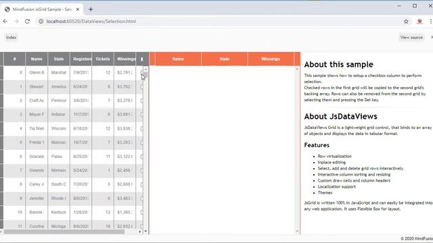
Task: Open the Index link
Action: (x=11, y=38)
